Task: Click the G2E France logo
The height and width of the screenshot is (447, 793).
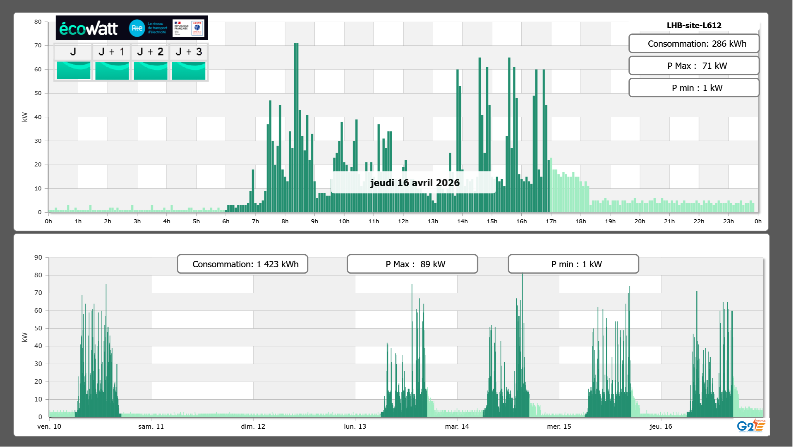Action: 751,426
